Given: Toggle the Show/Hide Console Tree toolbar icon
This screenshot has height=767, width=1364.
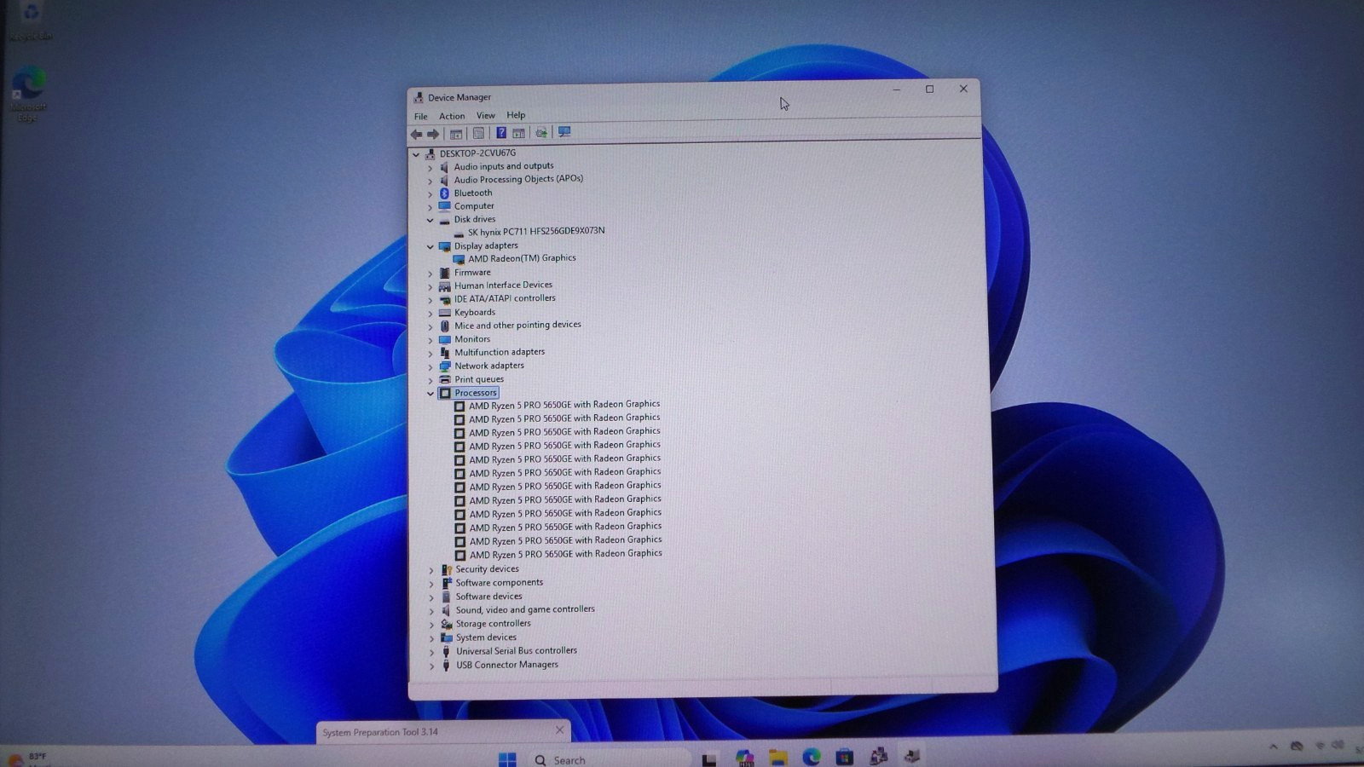Looking at the screenshot, I should pyautogui.click(x=456, y=134).
